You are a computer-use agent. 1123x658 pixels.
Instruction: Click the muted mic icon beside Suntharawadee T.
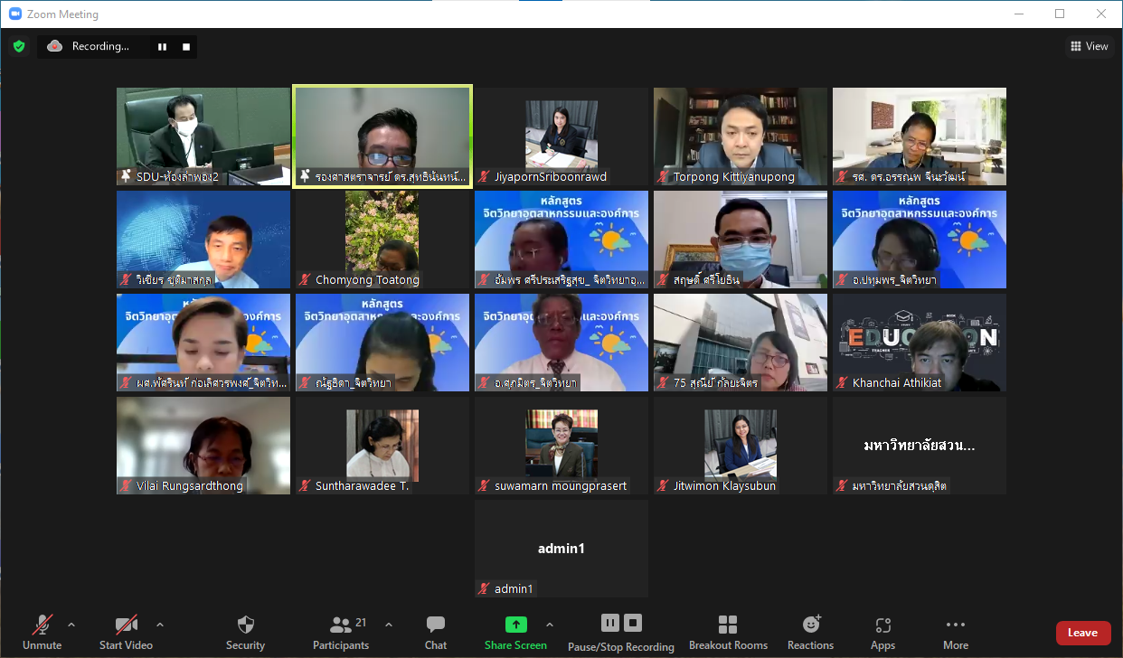pos(306,486)
